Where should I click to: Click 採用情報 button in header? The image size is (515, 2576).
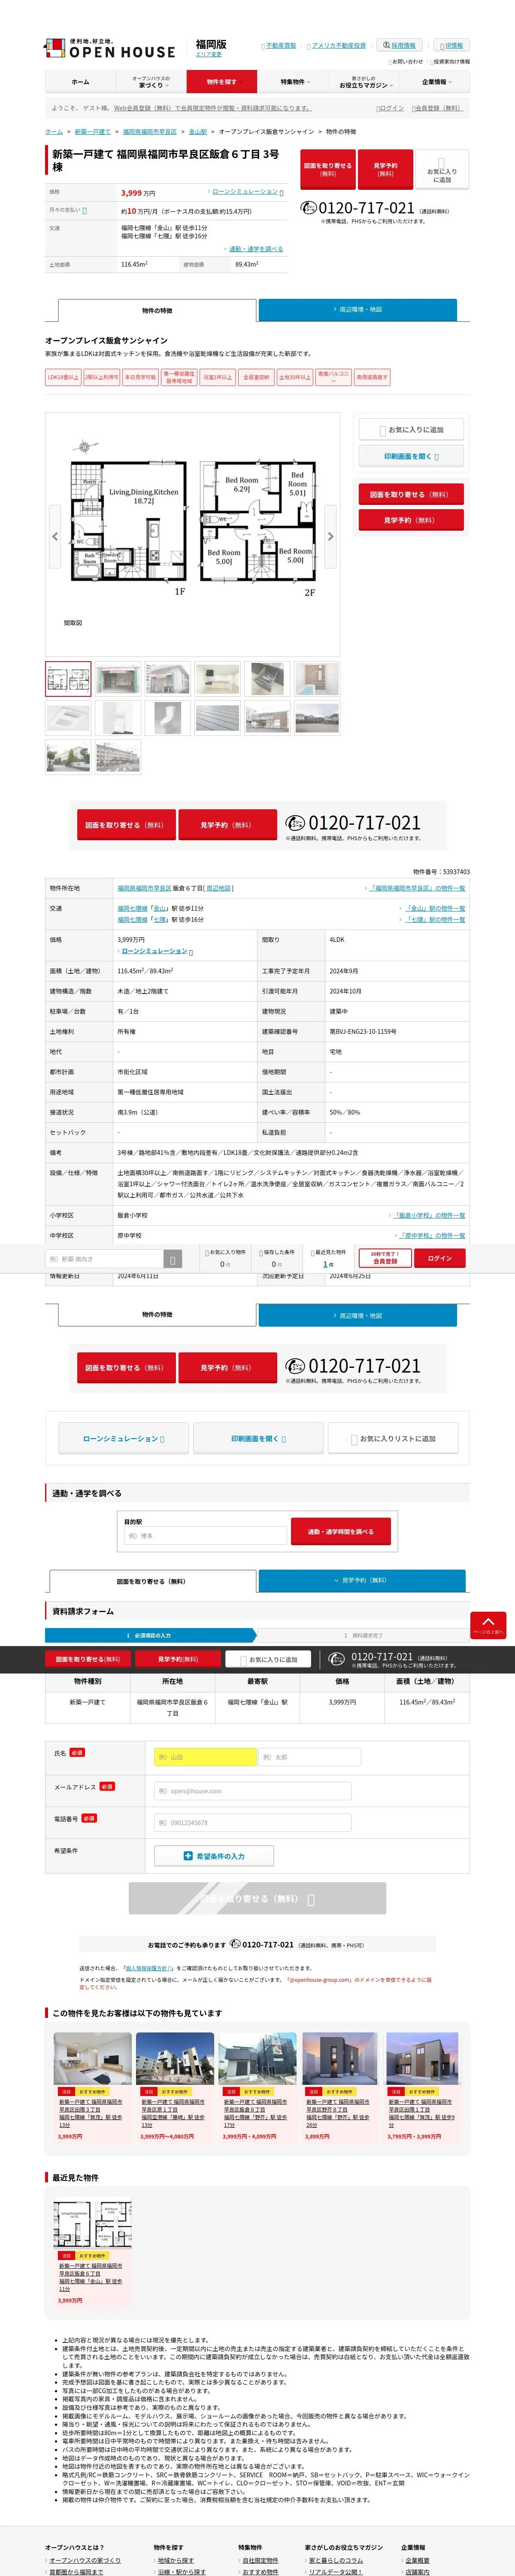tap(400, 46)
